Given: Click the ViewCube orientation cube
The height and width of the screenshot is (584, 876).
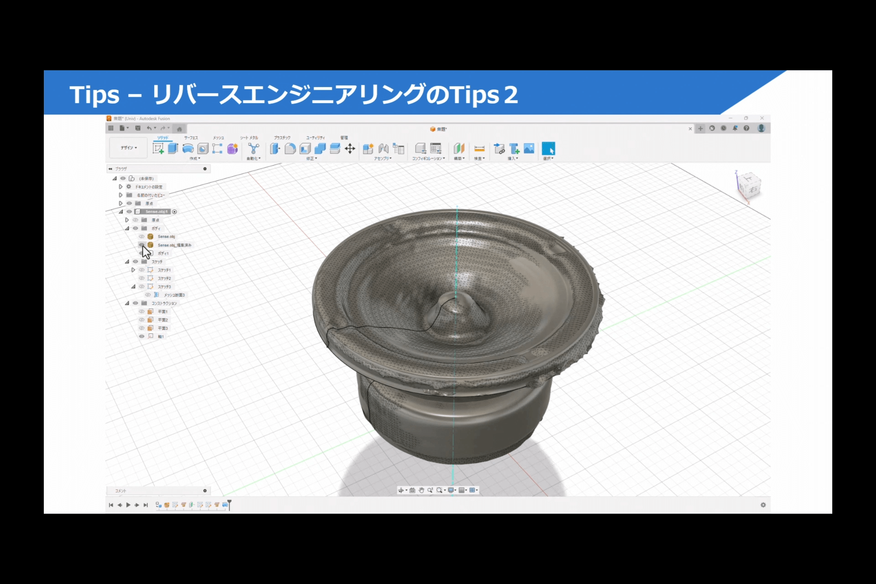Looking at the screenshot, I should point(749,185).
